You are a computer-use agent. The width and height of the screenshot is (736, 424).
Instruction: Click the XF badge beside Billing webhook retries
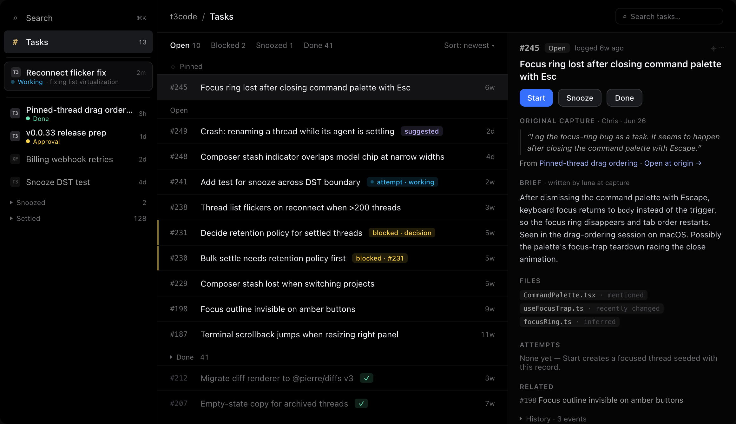[15, 159]
